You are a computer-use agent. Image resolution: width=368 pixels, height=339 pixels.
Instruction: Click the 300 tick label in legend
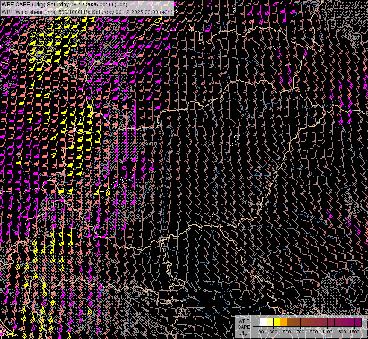(273, 332)
